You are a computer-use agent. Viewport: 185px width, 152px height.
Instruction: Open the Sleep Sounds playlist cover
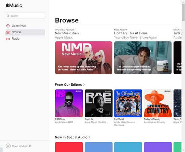pyautogui.click(x=178, y=103)
